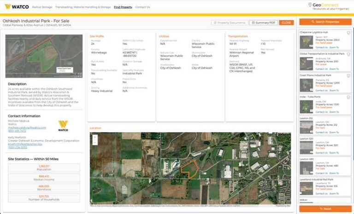Zoom in the Location map with plus button
This screenshot has width=354, height=214.
[95, 137]
